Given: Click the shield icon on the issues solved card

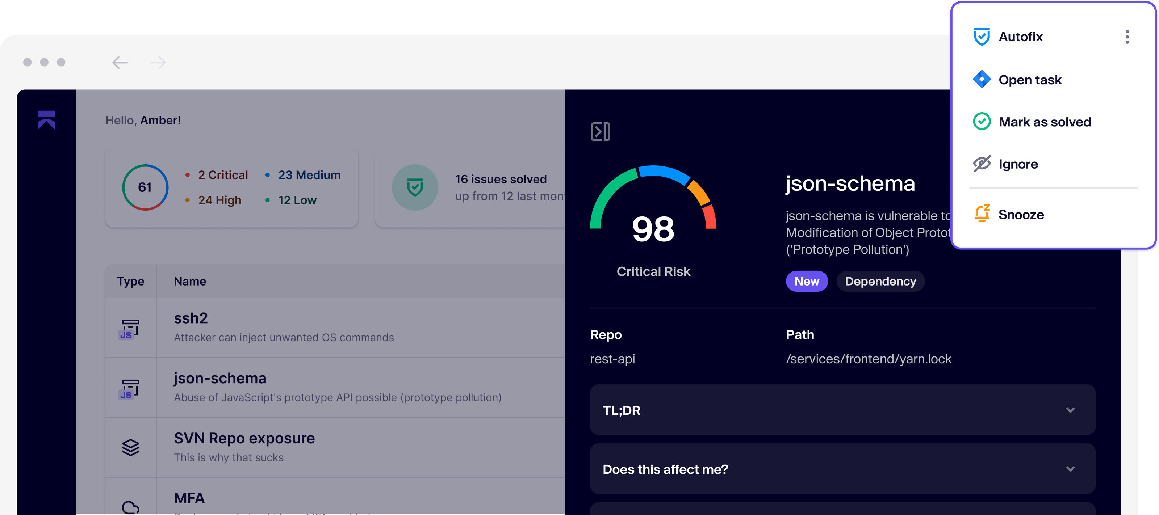Looking at the screenshot, I should pos(415,187).
